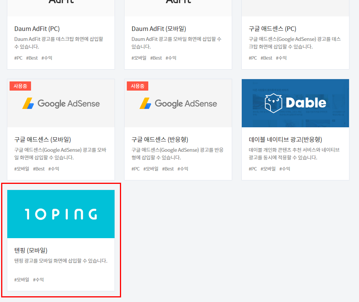Viewport: 359px width, 302px height.
Task: Select #Best tag under 구글 애드센스 (반응형)
Action: [x=168, y=169]
